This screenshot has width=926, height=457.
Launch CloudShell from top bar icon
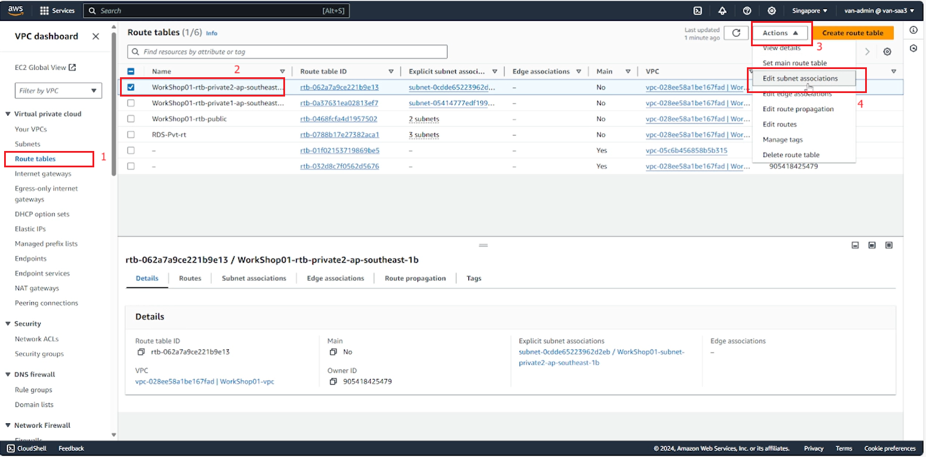[698, 11]
